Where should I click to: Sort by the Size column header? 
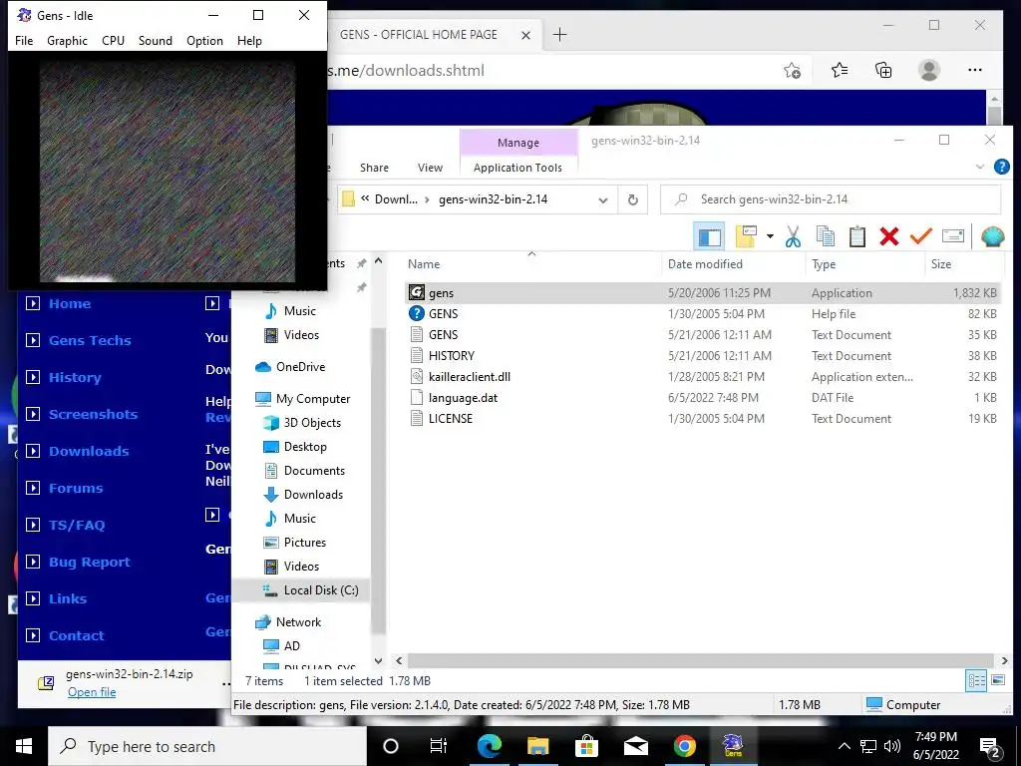click(x=941, y=263)
